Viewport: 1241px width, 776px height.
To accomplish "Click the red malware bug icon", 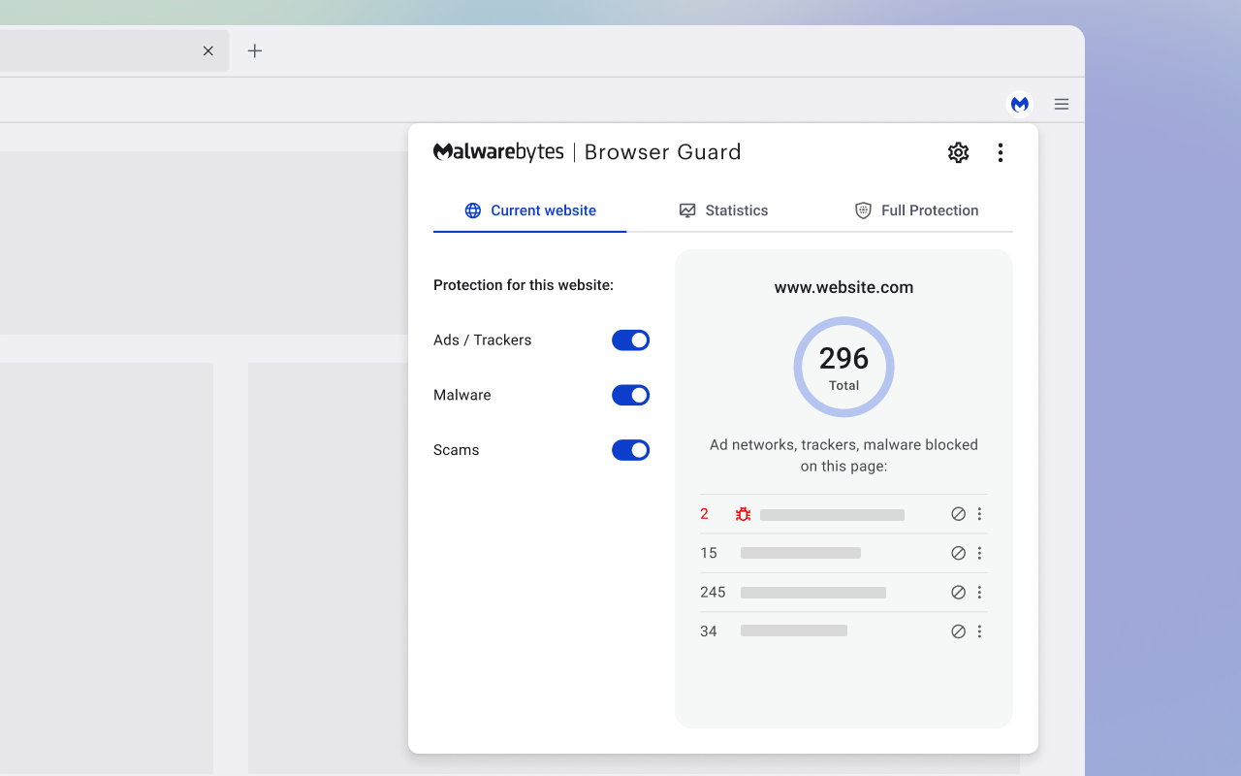I will coord(743,514).
